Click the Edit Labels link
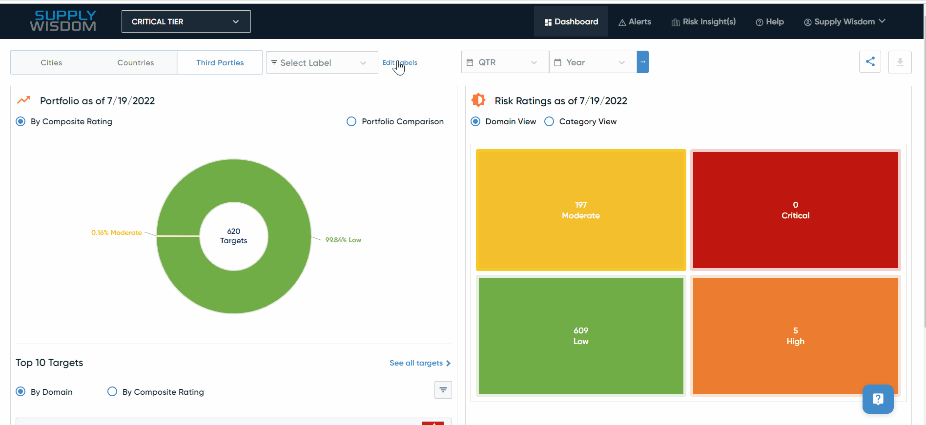The height and width of the screenshot is (425, 926). (399, 62)
